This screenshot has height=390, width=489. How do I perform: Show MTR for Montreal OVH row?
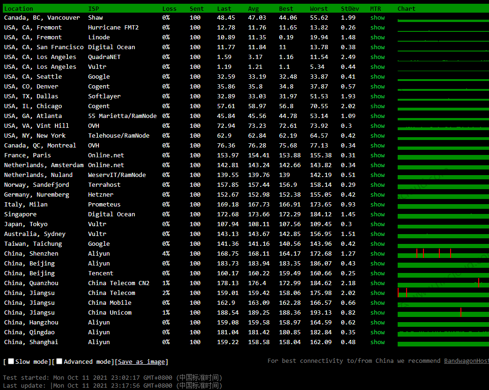[x=378, y=145]
